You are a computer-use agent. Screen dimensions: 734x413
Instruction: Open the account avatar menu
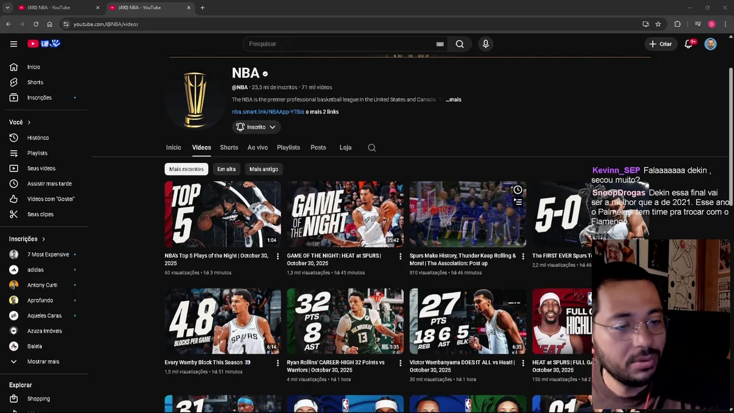point(710,44)
